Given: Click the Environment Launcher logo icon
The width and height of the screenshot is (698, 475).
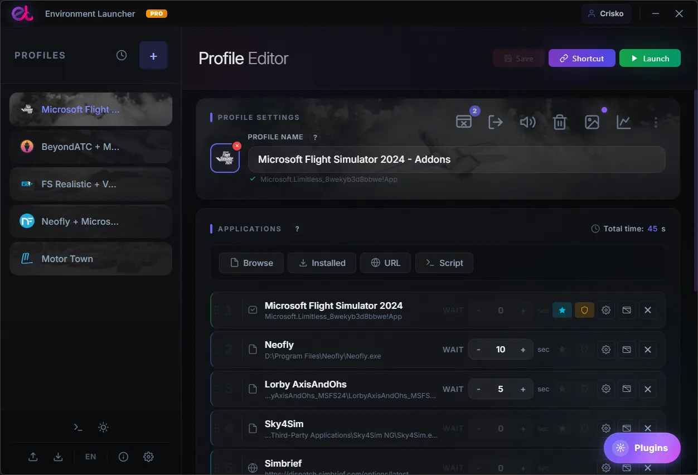Looking at the screenshot, I should coord(22,13).
